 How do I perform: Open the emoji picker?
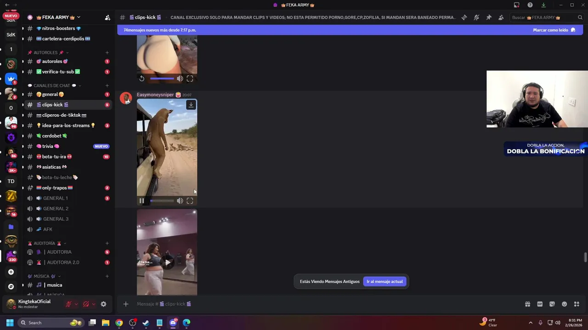click(x=565, y=304)
